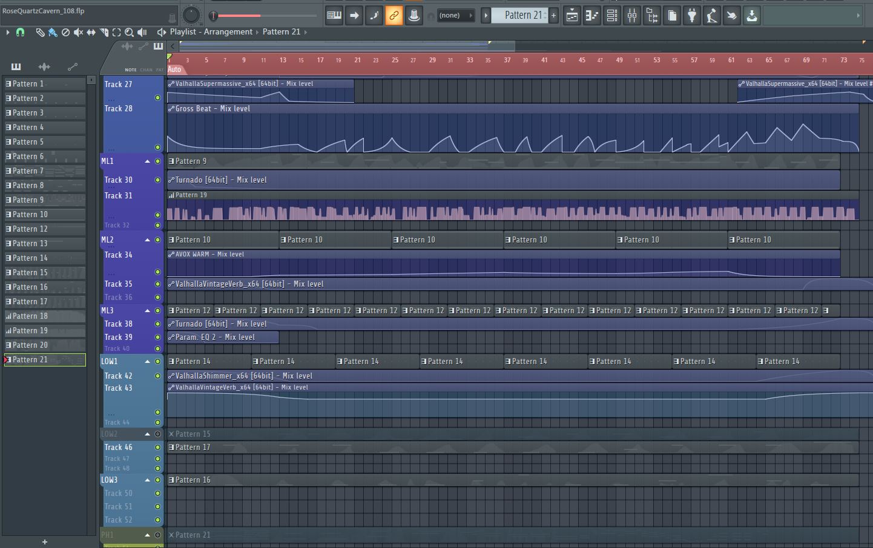
Task: Toggle the typing keyboard to piano icon
Action: [x=334, y=16]
